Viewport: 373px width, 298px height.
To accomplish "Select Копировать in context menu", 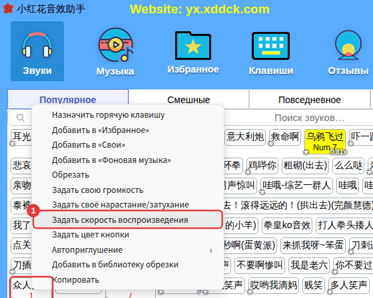I will pos(128,280).
